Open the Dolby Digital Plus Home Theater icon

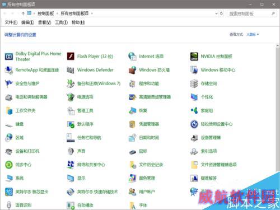pos(9,57)
